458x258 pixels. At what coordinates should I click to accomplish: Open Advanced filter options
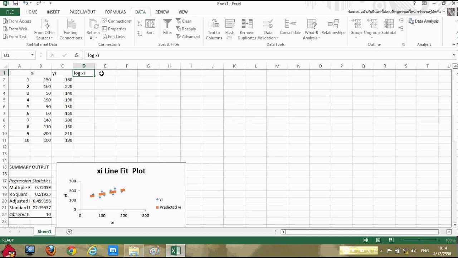[x=188, y=37]
